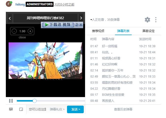This screenshot has width=166, height=118.
Task: Click the danmaku text input field
Action: pos(37,109)
